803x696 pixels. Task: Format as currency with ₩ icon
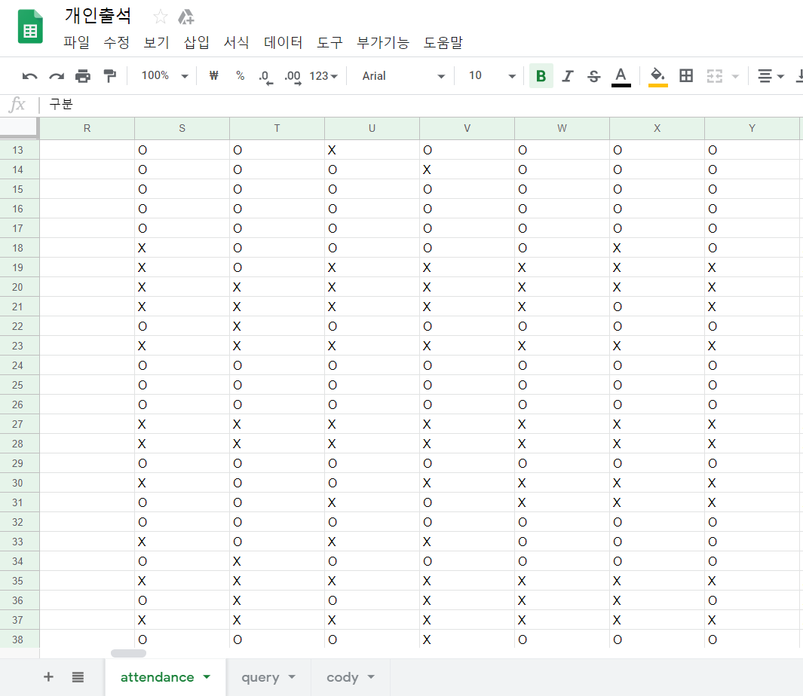[213, 76]
